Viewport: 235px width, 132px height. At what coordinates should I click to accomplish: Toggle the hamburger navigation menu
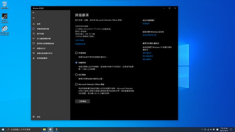click(x=33, y=18)
